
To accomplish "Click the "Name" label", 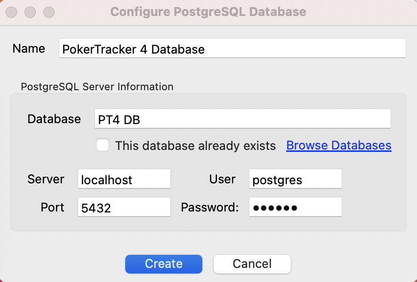I will click(29, 48).
